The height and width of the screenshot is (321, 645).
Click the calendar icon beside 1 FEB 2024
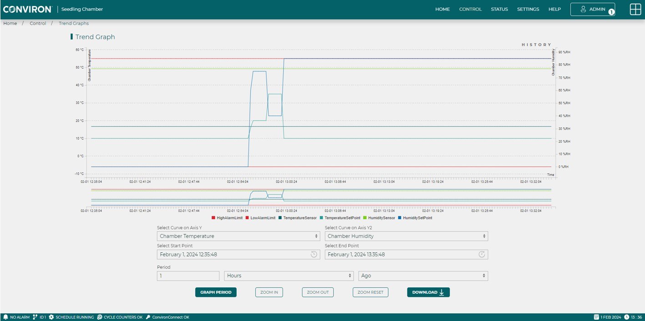[596, 317]
